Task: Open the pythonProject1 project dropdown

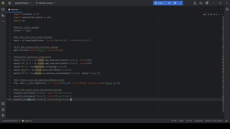Action: click(23, 3)
